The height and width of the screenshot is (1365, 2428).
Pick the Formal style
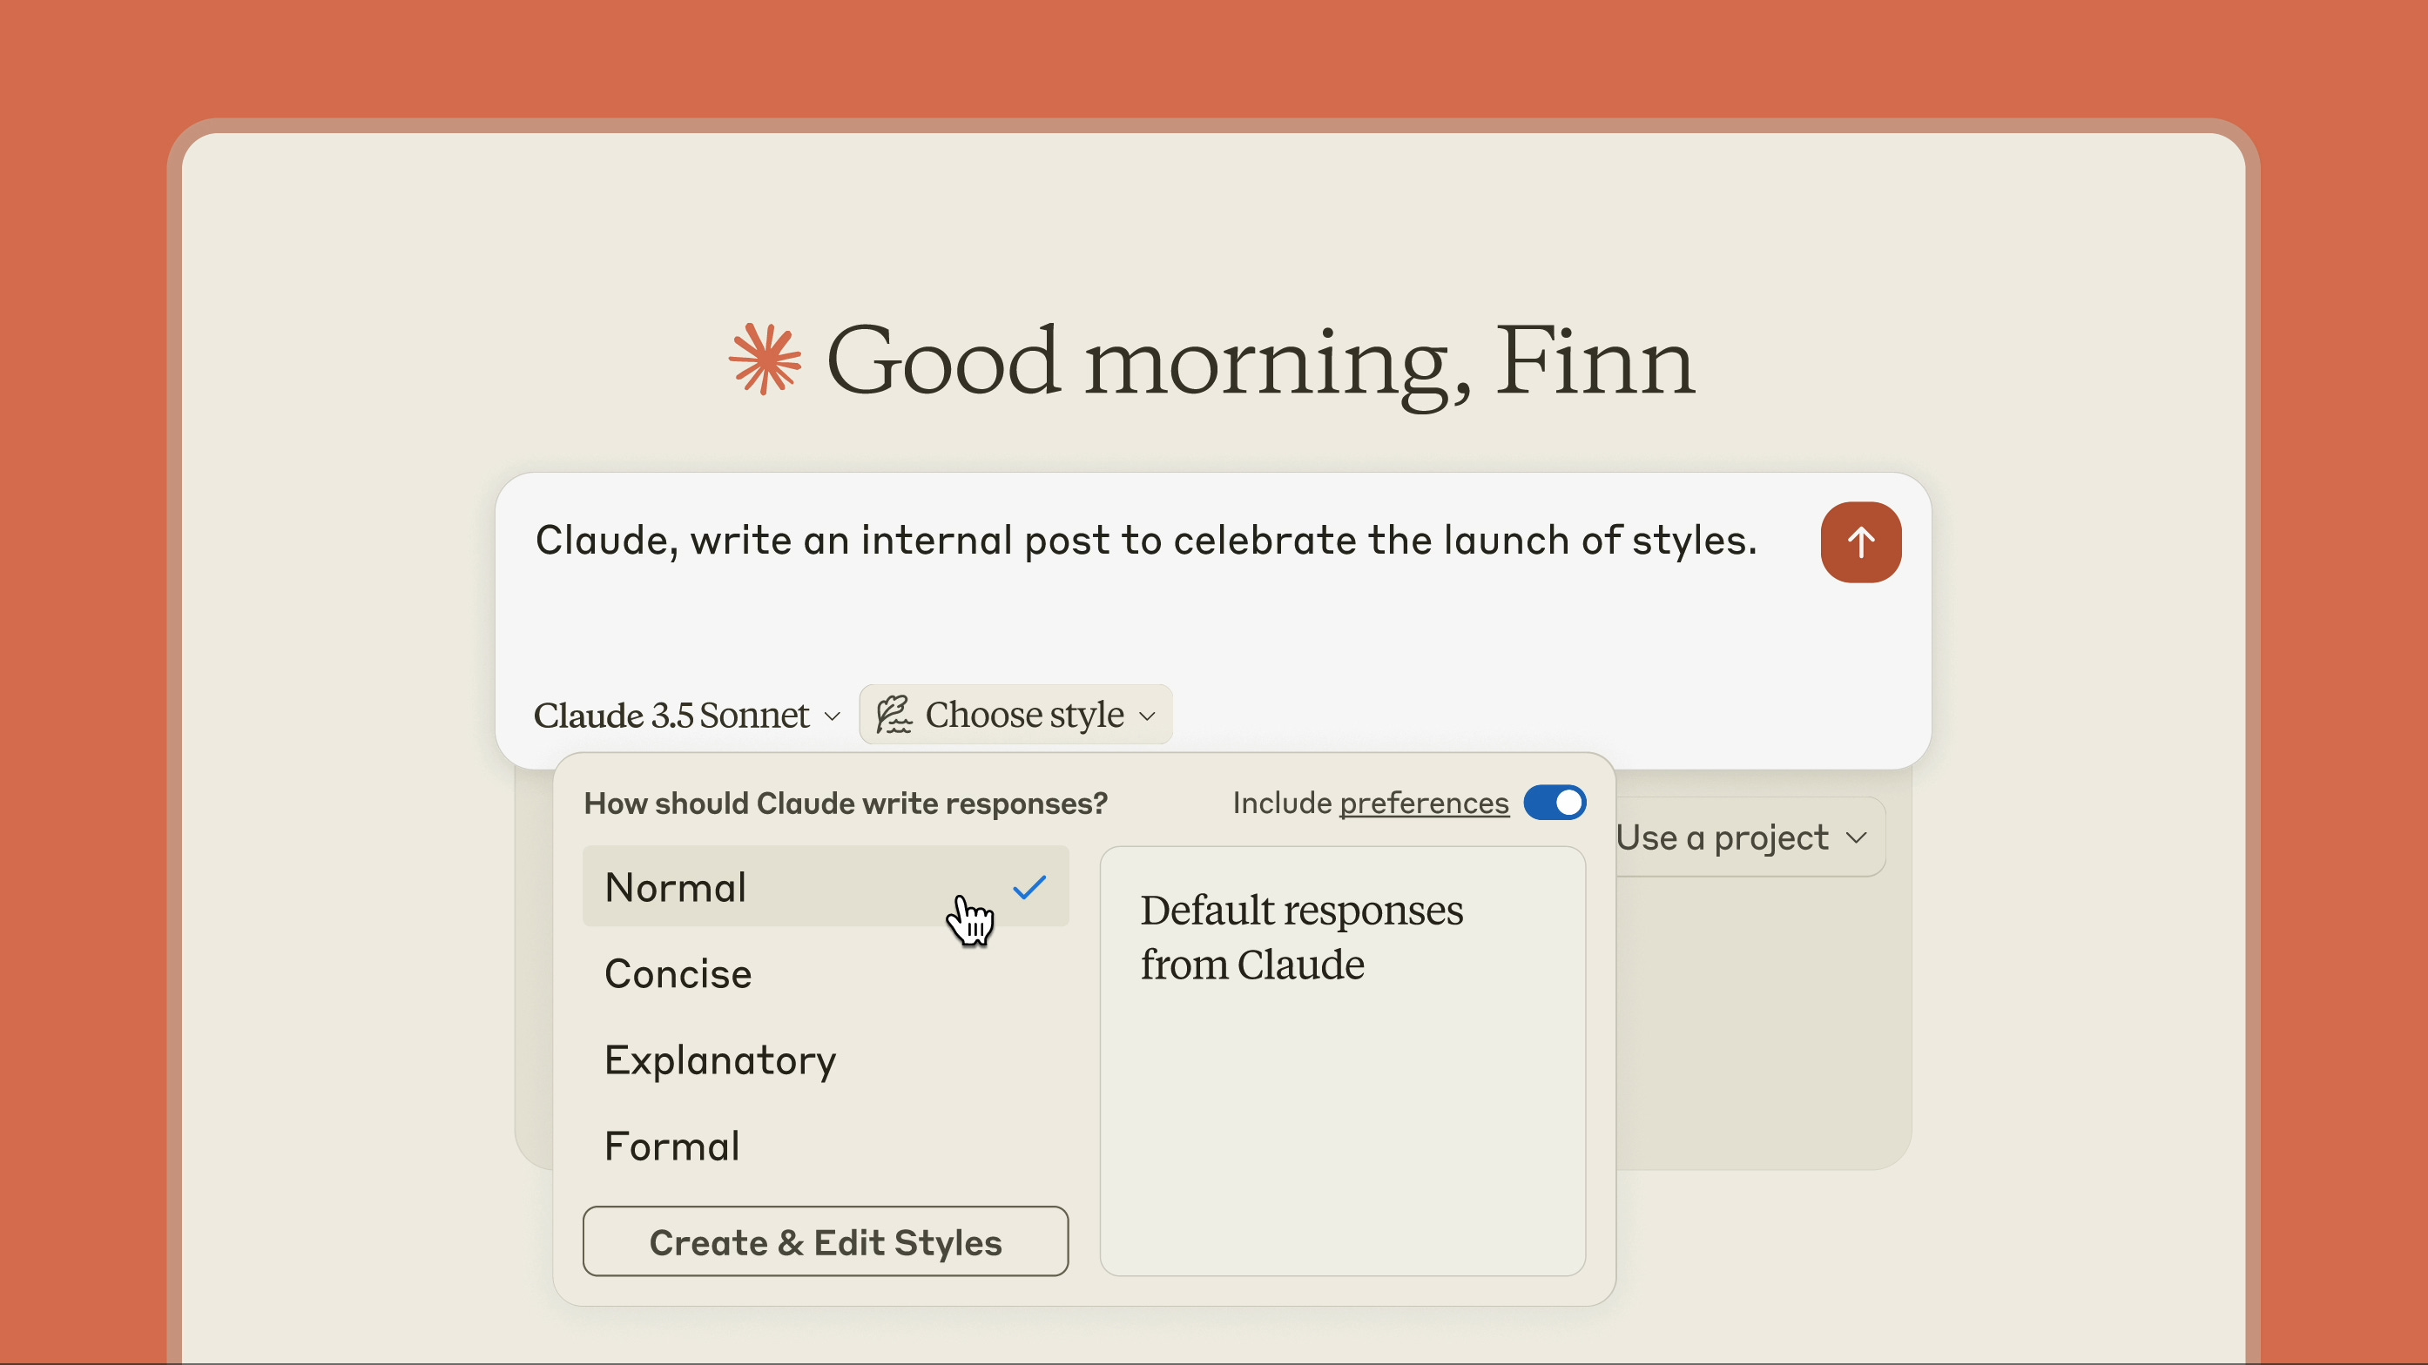(826, 1146)
